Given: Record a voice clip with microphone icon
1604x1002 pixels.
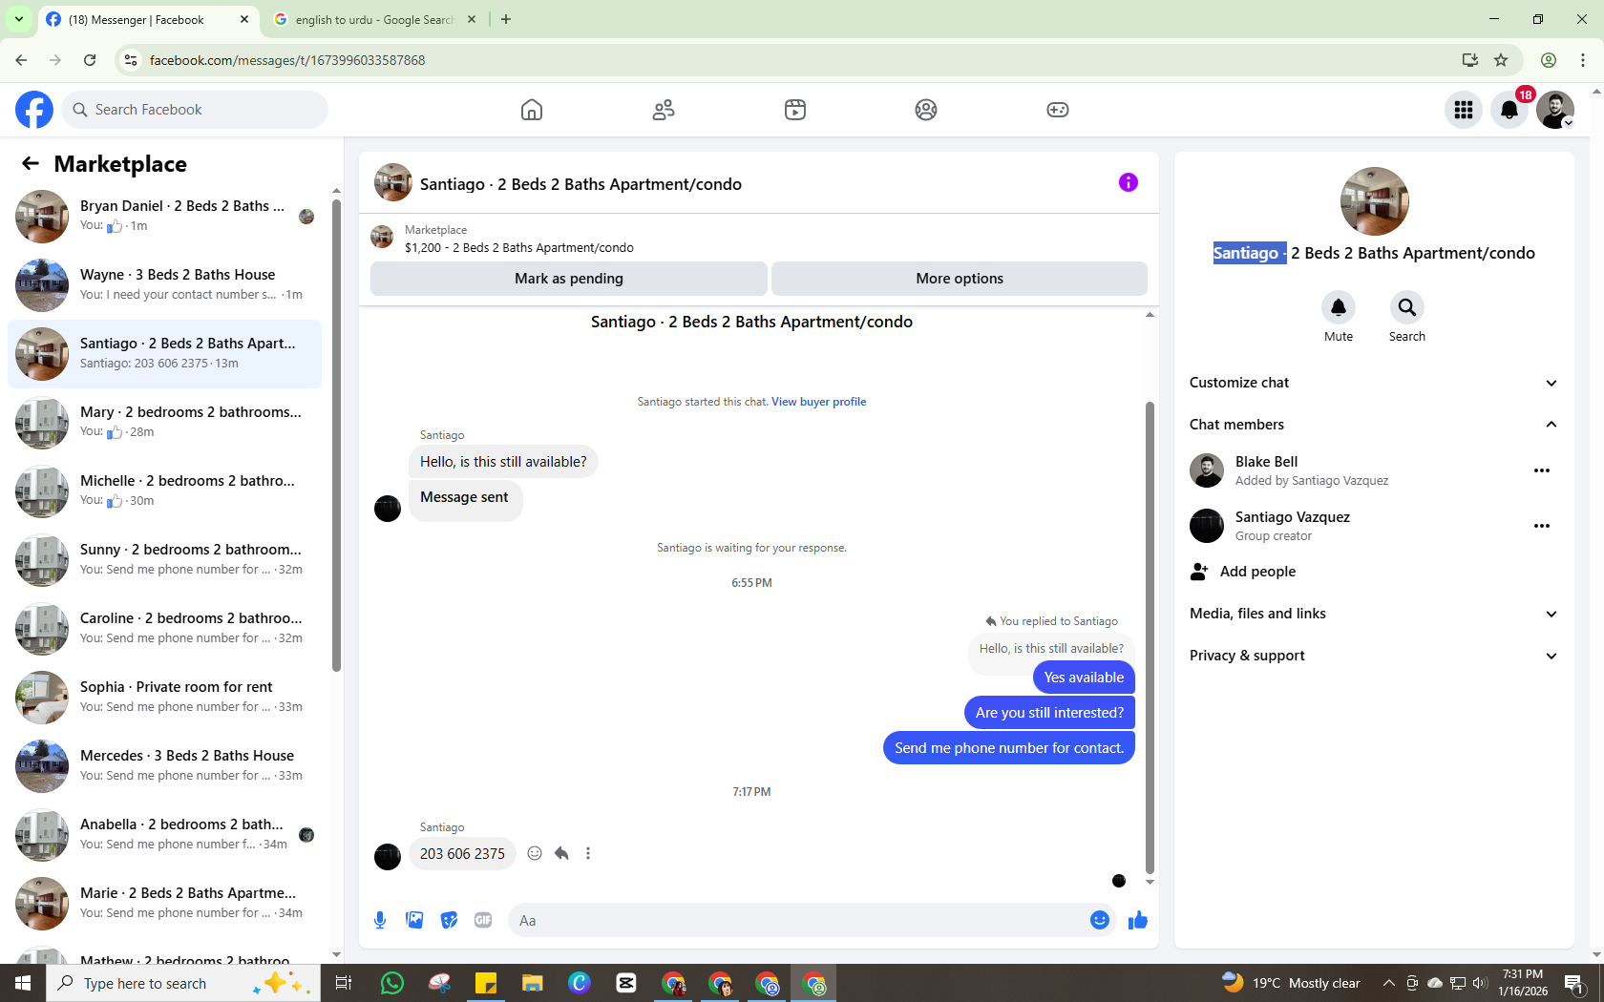Looking at the screenshot, I should (x=380, y=920).
